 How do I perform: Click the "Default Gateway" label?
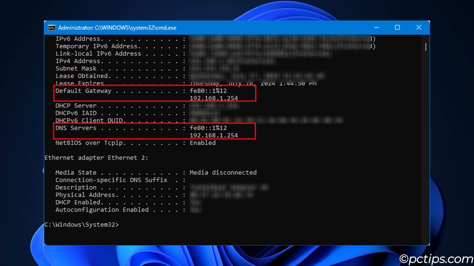83,91
